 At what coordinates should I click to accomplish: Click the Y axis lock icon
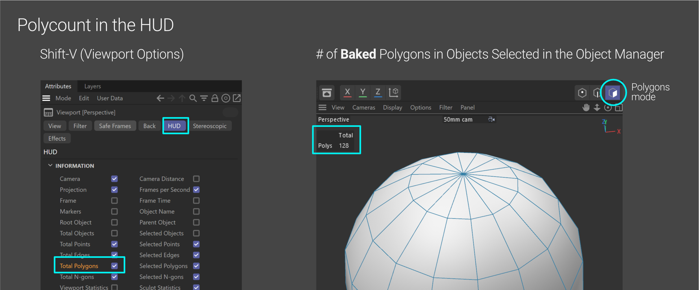click(x=362, y=92)
